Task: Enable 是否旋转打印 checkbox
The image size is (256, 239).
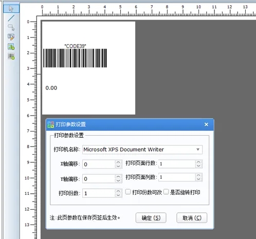Action: (x=166, y=192)
